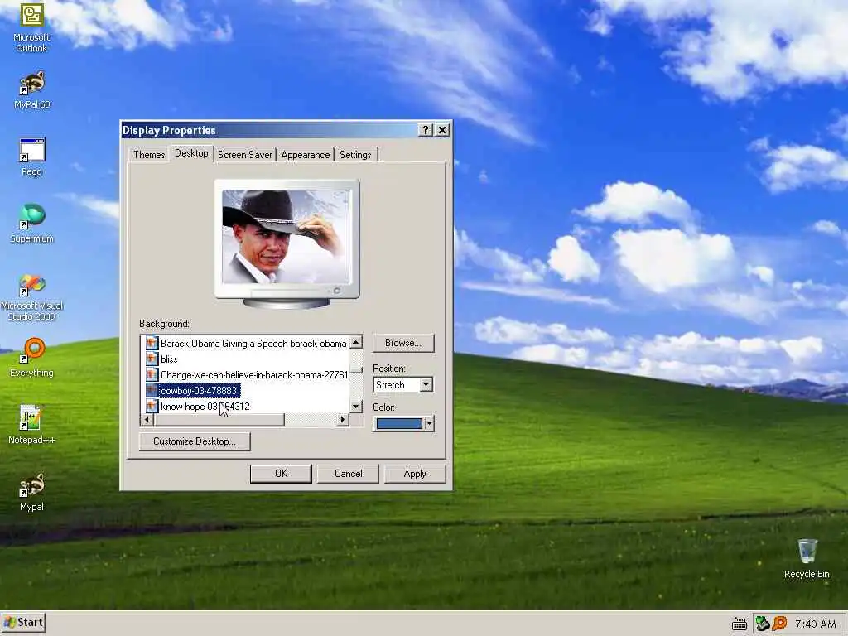Click the Customize Desktop... button
This screenshot has width=848, height=636.
pyautogui.click(x=195, y=441)
